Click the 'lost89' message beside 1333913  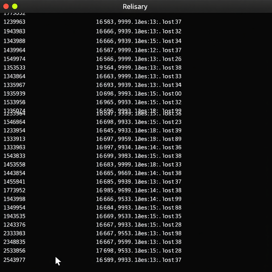(172, 139)
